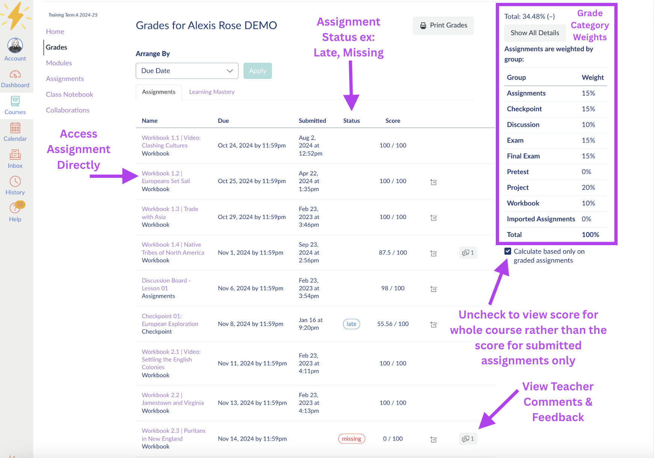The width and height of the screenshot is (654, 458).
Task: Switch to the Assignments tab
Action: [159, 92]
